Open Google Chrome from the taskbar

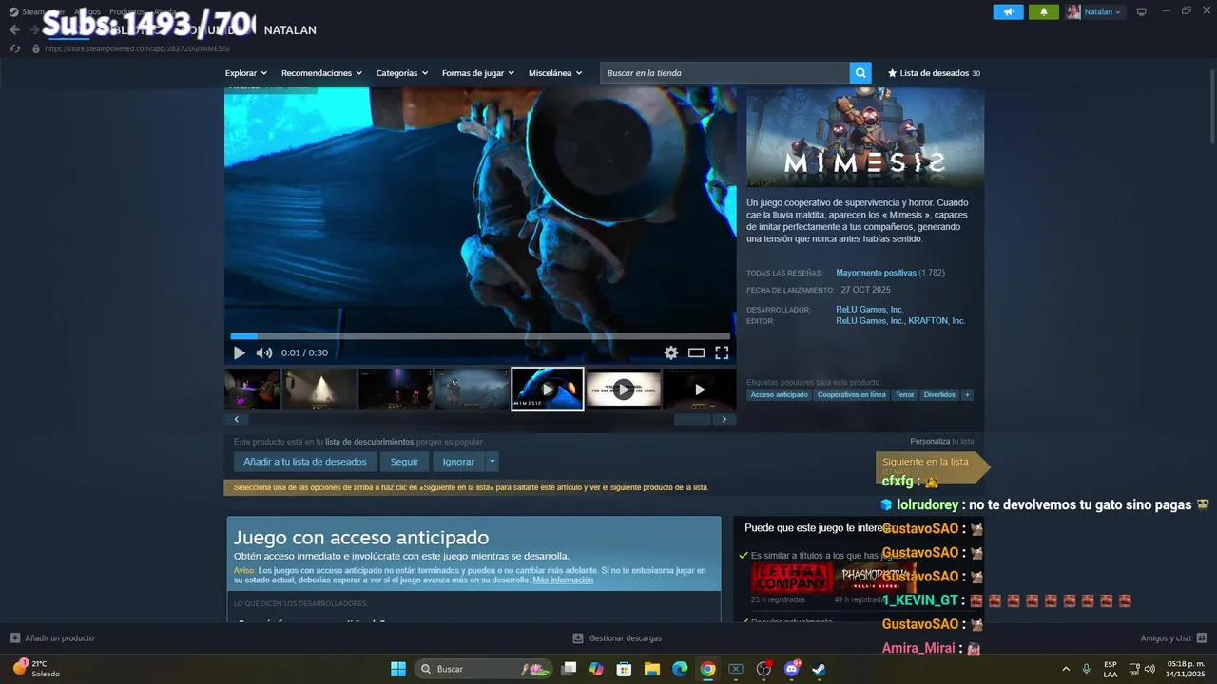[x=707, y=669]
